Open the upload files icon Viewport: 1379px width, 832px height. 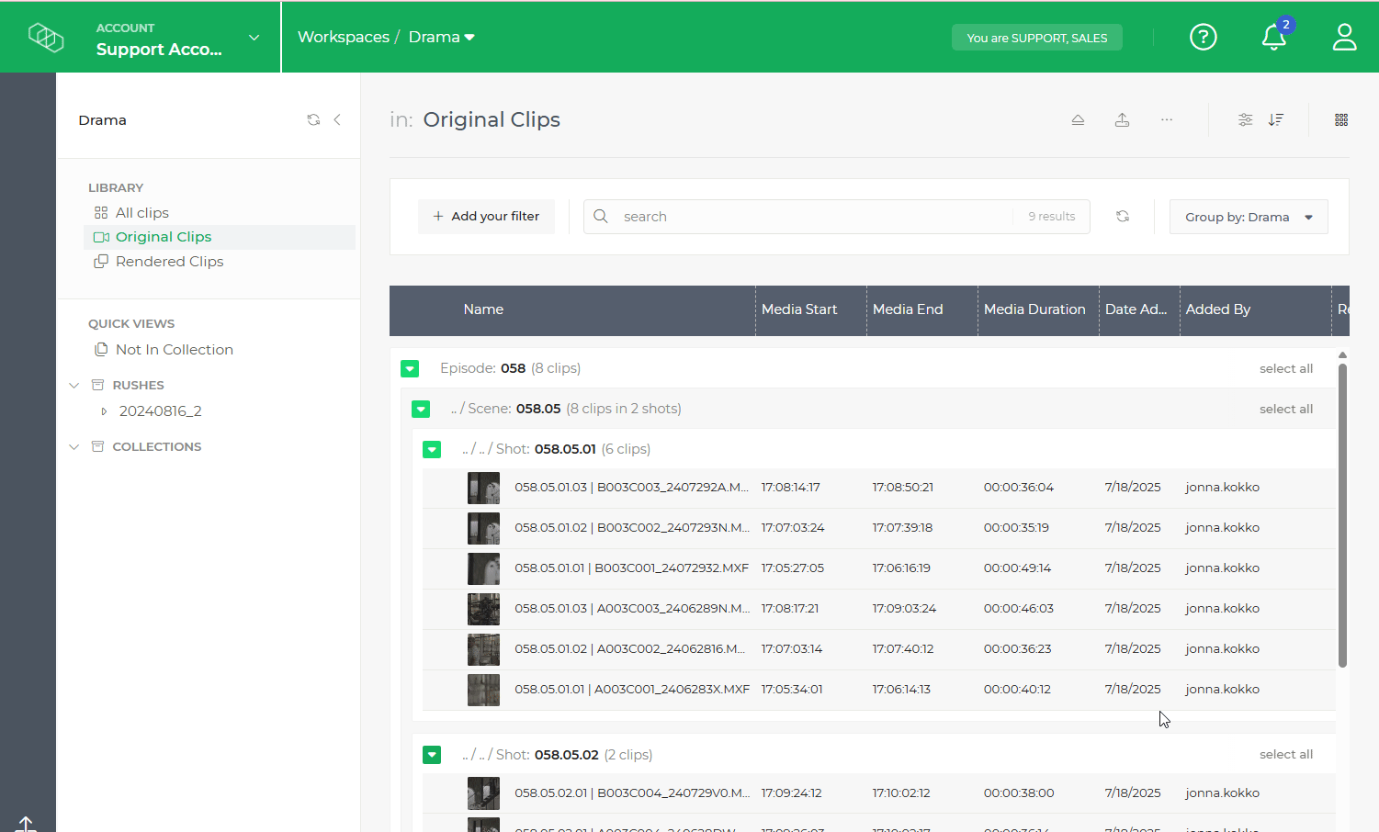(x=1122, y=119)
